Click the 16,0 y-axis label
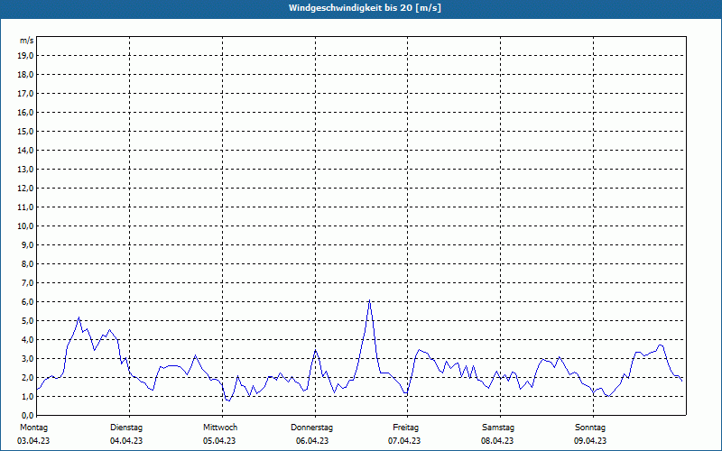 [25, 112]
